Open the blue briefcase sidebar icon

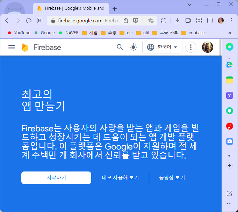230,141
